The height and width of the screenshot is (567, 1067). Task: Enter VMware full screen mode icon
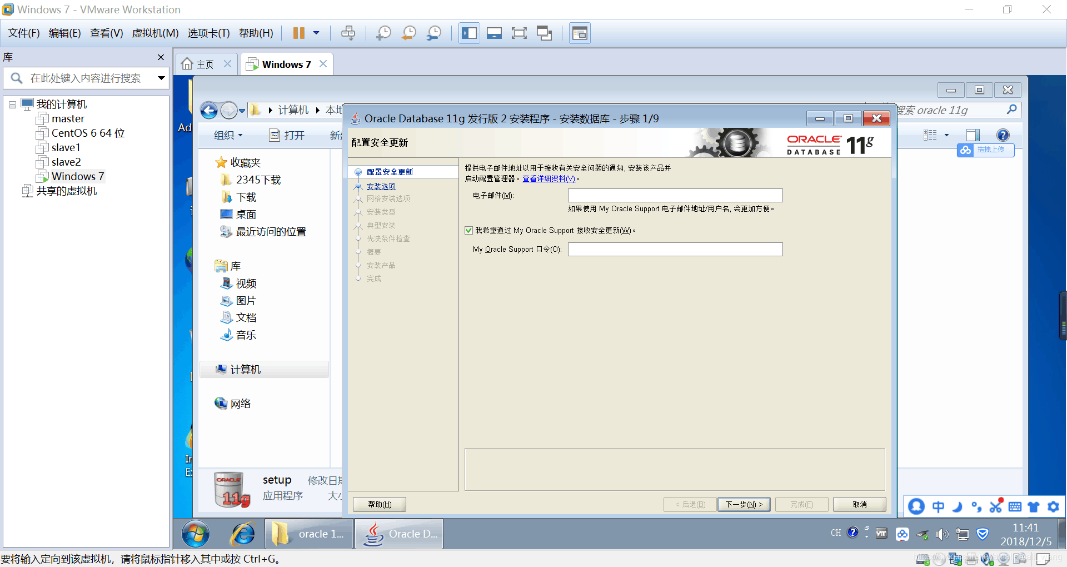(x=519, y=33)
